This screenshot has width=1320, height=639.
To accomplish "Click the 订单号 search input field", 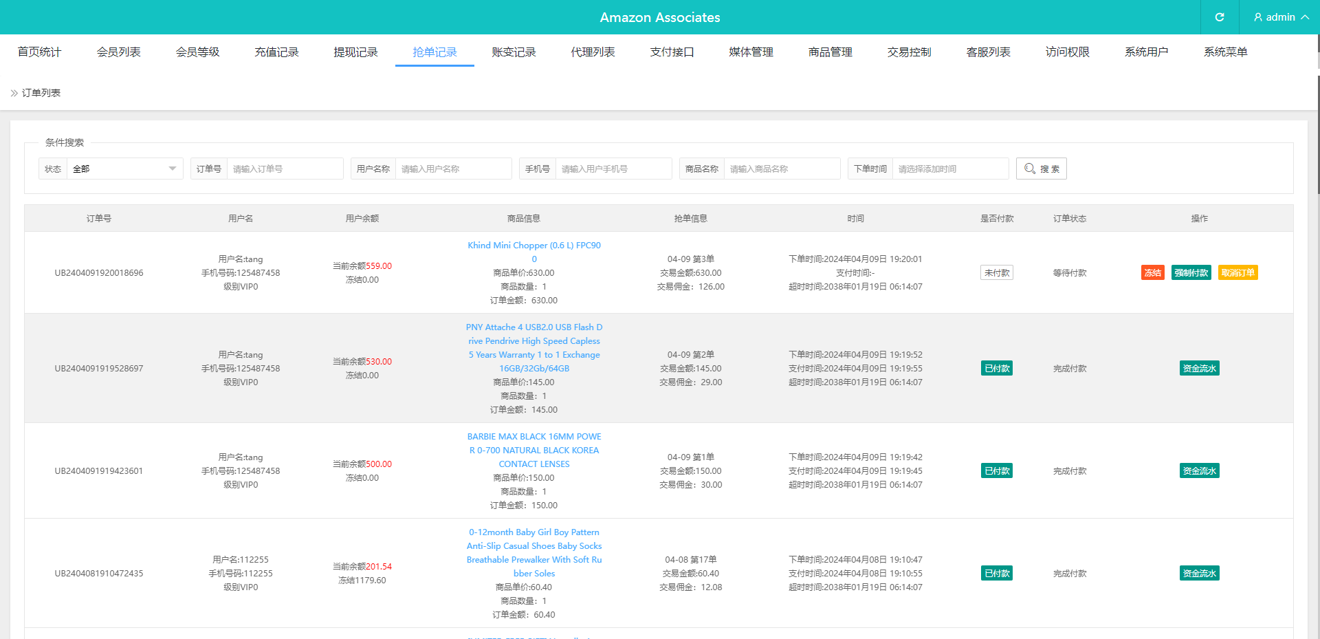I will pyautogui.click(x=285, y=169).
